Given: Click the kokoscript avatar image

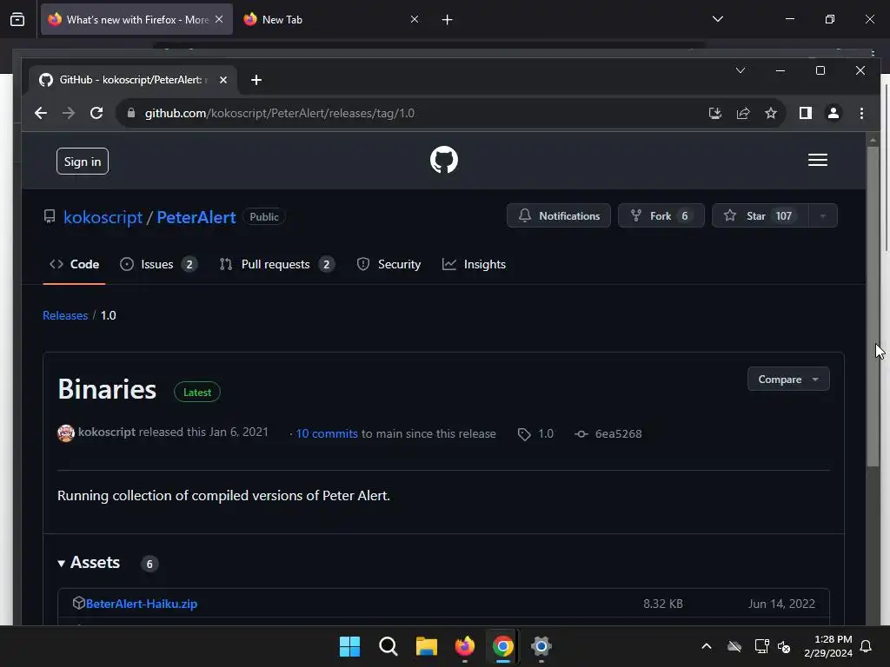Looking at the screenshot, I should point(66,433).
